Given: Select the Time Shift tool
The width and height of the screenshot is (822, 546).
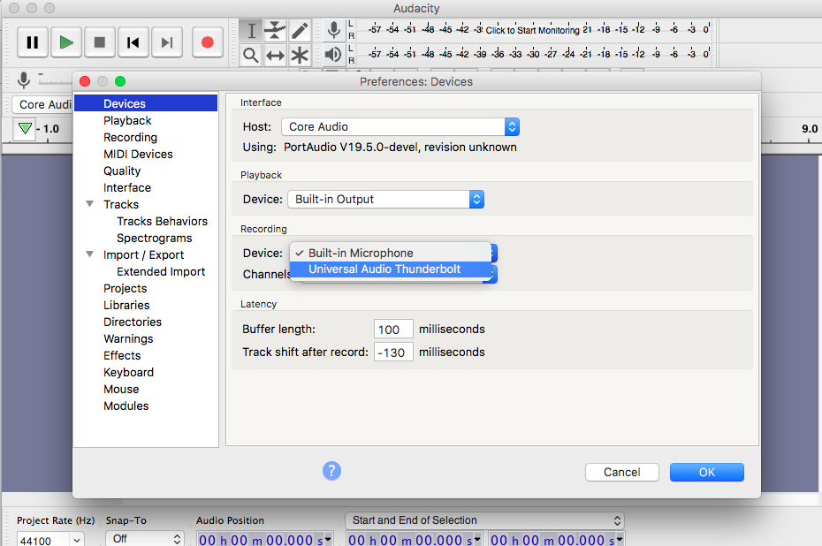Looking at the screenshot, I should (275, 56).
